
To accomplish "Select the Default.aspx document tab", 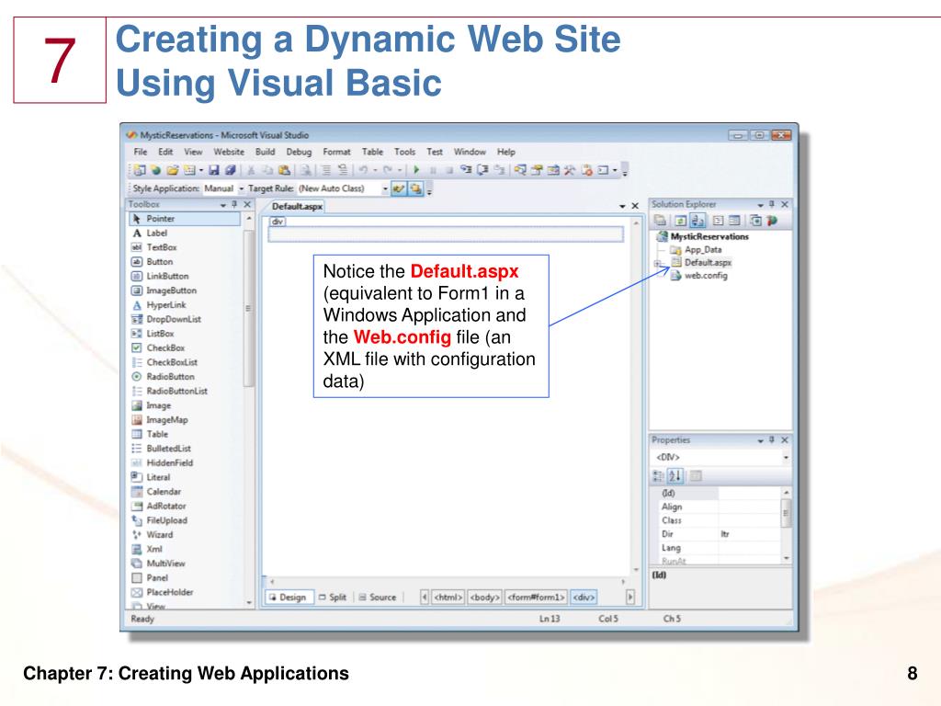I will pyautogui.click(x=297, y=207).
